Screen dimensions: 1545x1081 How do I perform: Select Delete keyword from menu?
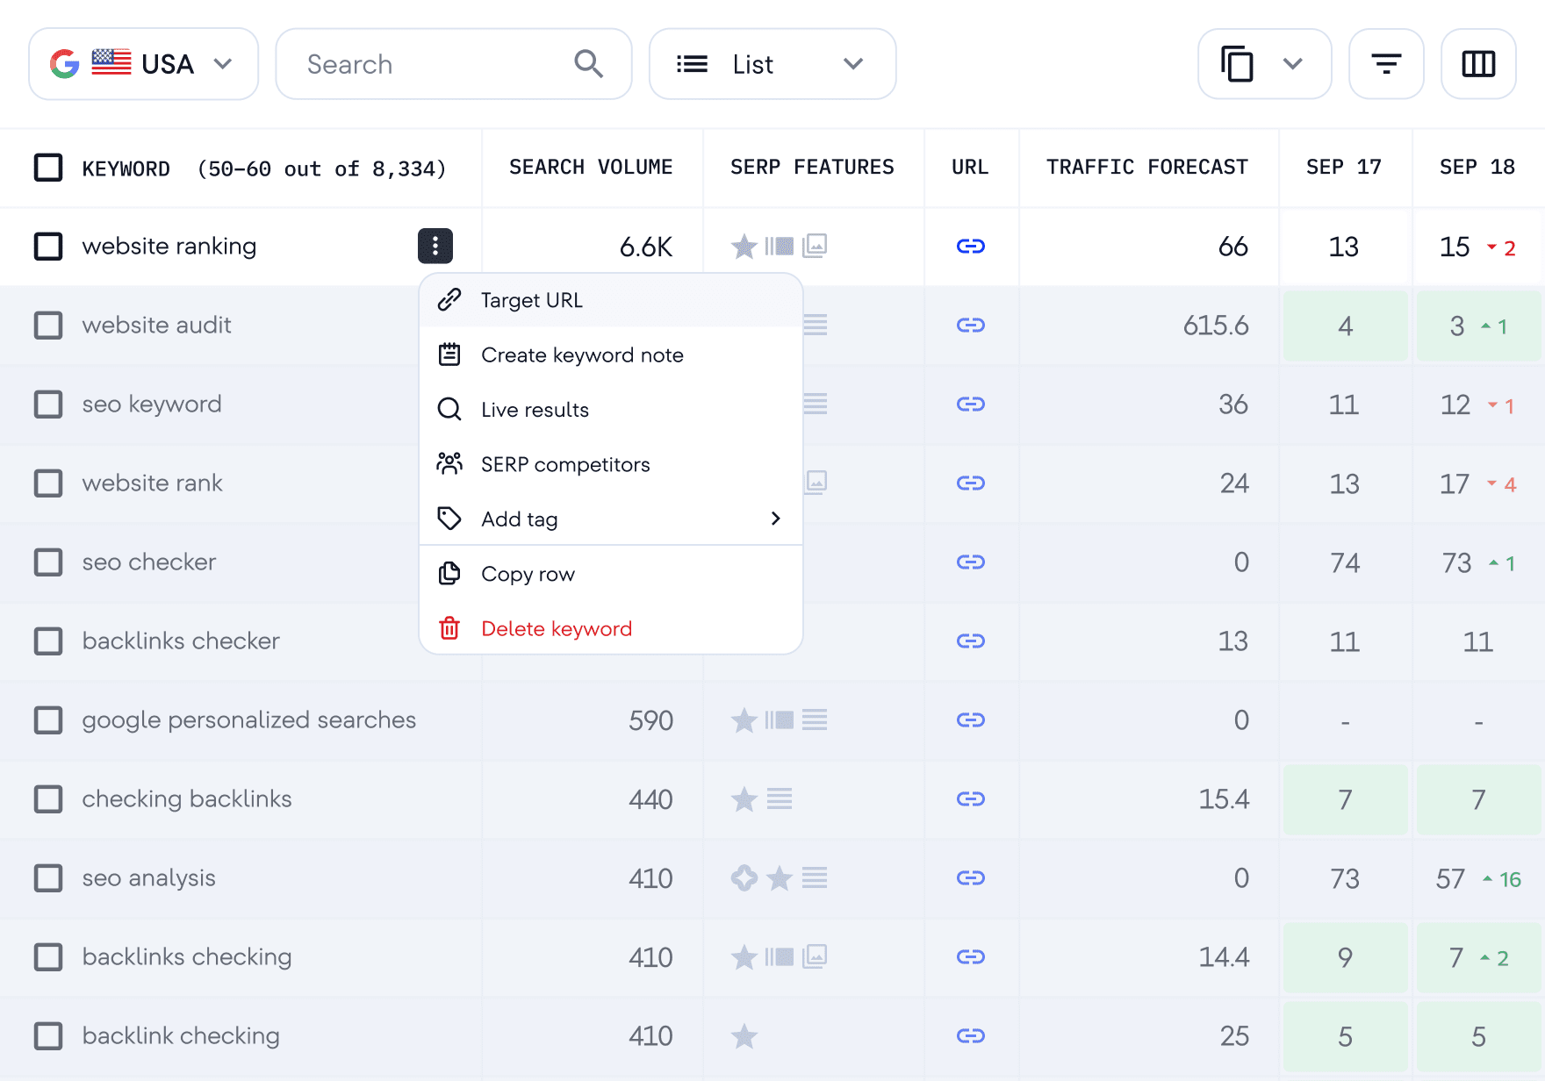click(x=556, y=628)
